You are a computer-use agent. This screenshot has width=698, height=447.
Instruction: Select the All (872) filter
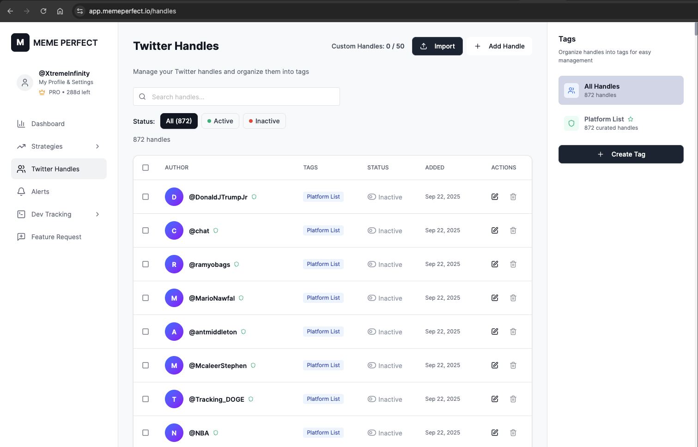(179, 121)
